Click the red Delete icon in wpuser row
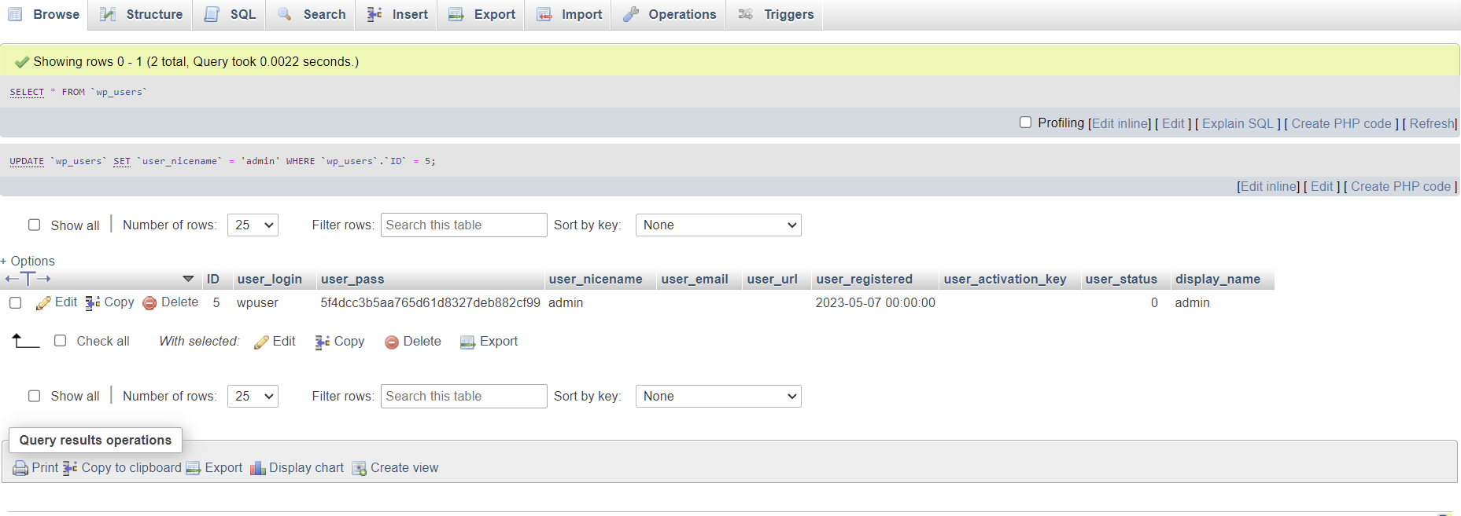 [x=149, y=303]
